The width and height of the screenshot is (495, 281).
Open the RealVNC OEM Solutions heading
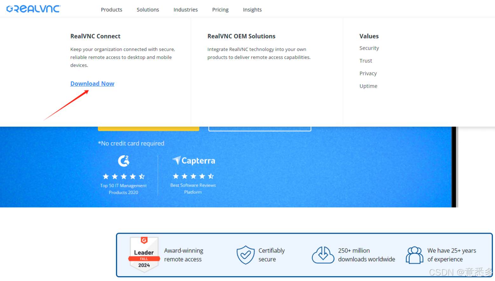tap(241, 36)
